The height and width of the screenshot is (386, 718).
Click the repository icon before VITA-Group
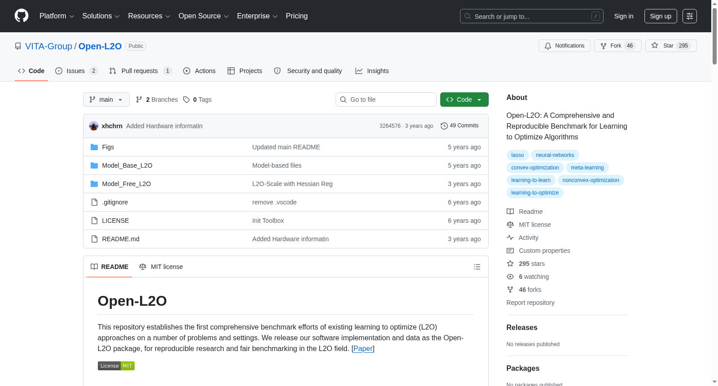click(x=18, y=46)
